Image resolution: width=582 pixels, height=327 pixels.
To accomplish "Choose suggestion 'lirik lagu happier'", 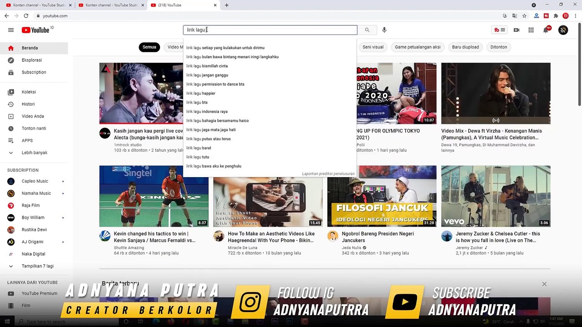I will 270,93.
